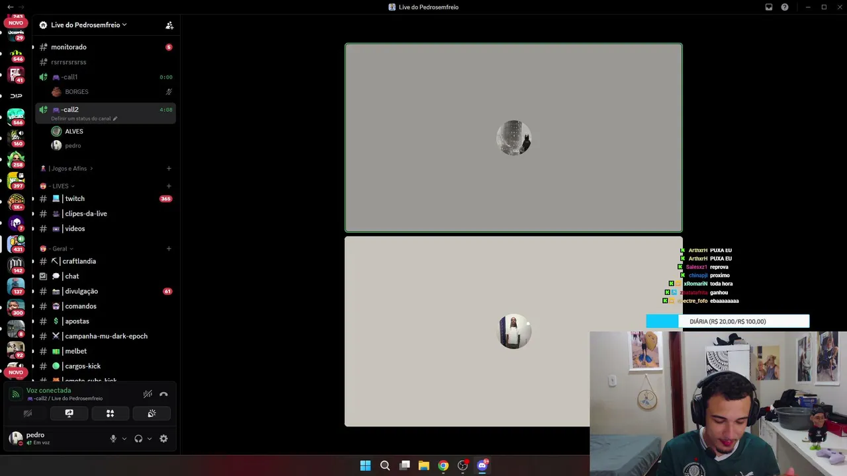
Task: Open the twitch channel
Action: [x=106, y=198]
